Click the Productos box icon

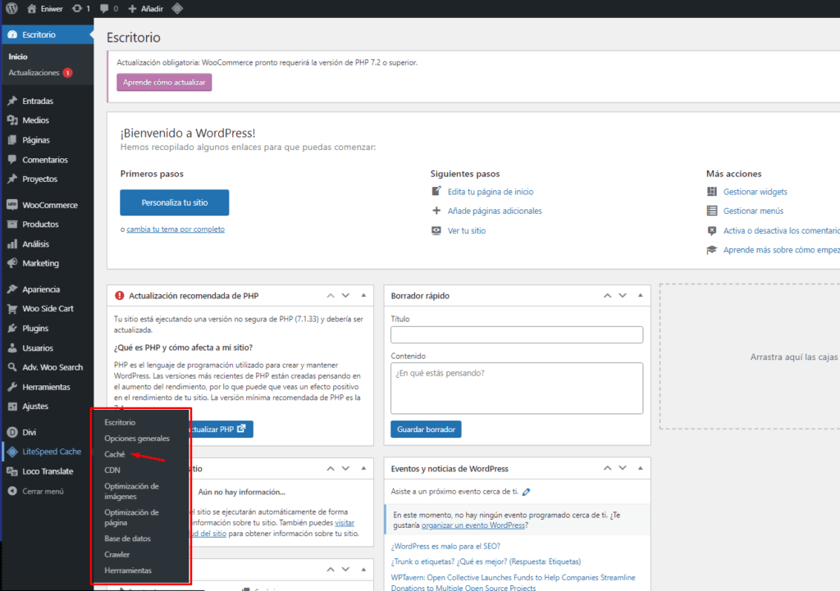coord(12,225)
